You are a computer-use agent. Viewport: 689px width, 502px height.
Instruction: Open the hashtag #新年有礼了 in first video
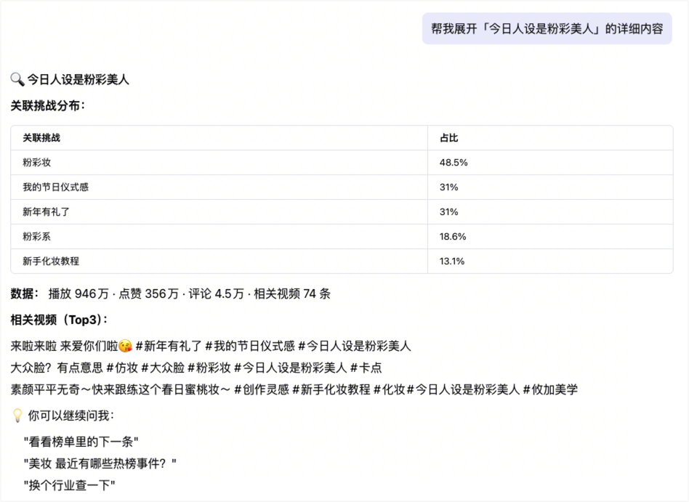click(169, 346)
